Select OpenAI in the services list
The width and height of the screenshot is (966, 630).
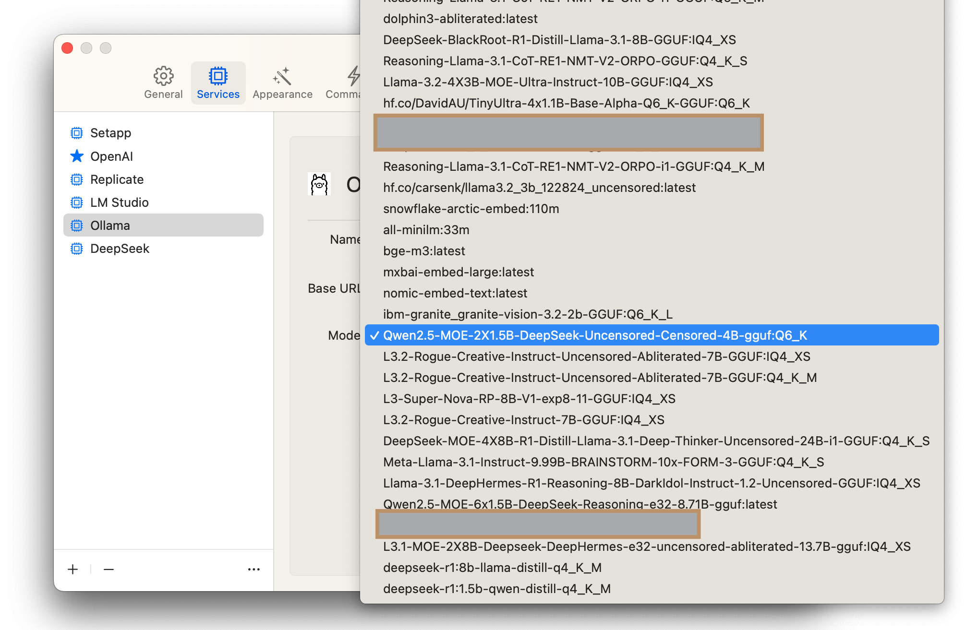[163, 156]
